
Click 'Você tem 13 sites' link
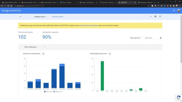click(x=57, y=17)
